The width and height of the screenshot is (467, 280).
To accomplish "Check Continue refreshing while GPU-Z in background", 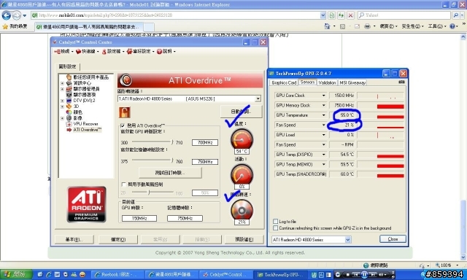I will [276, 228].
